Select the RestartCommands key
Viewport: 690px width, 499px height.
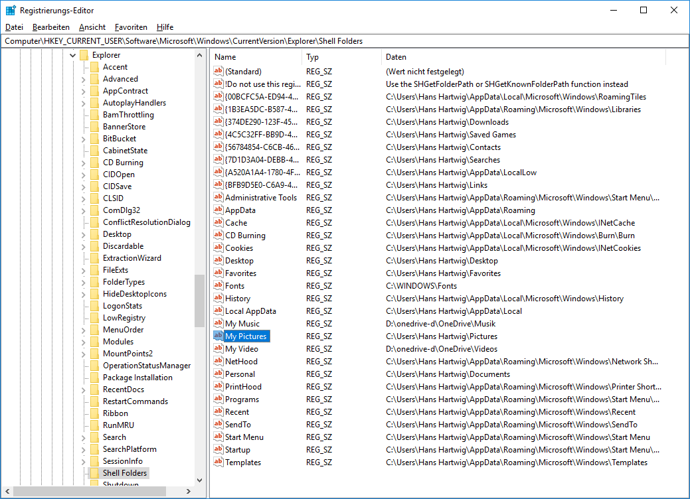[x=135, y=401]
